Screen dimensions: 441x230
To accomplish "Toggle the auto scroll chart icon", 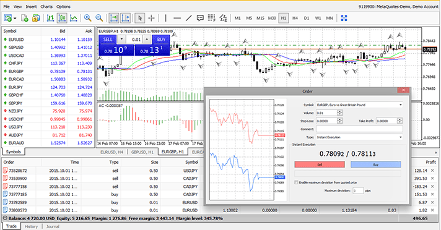I will click(114, 19).
